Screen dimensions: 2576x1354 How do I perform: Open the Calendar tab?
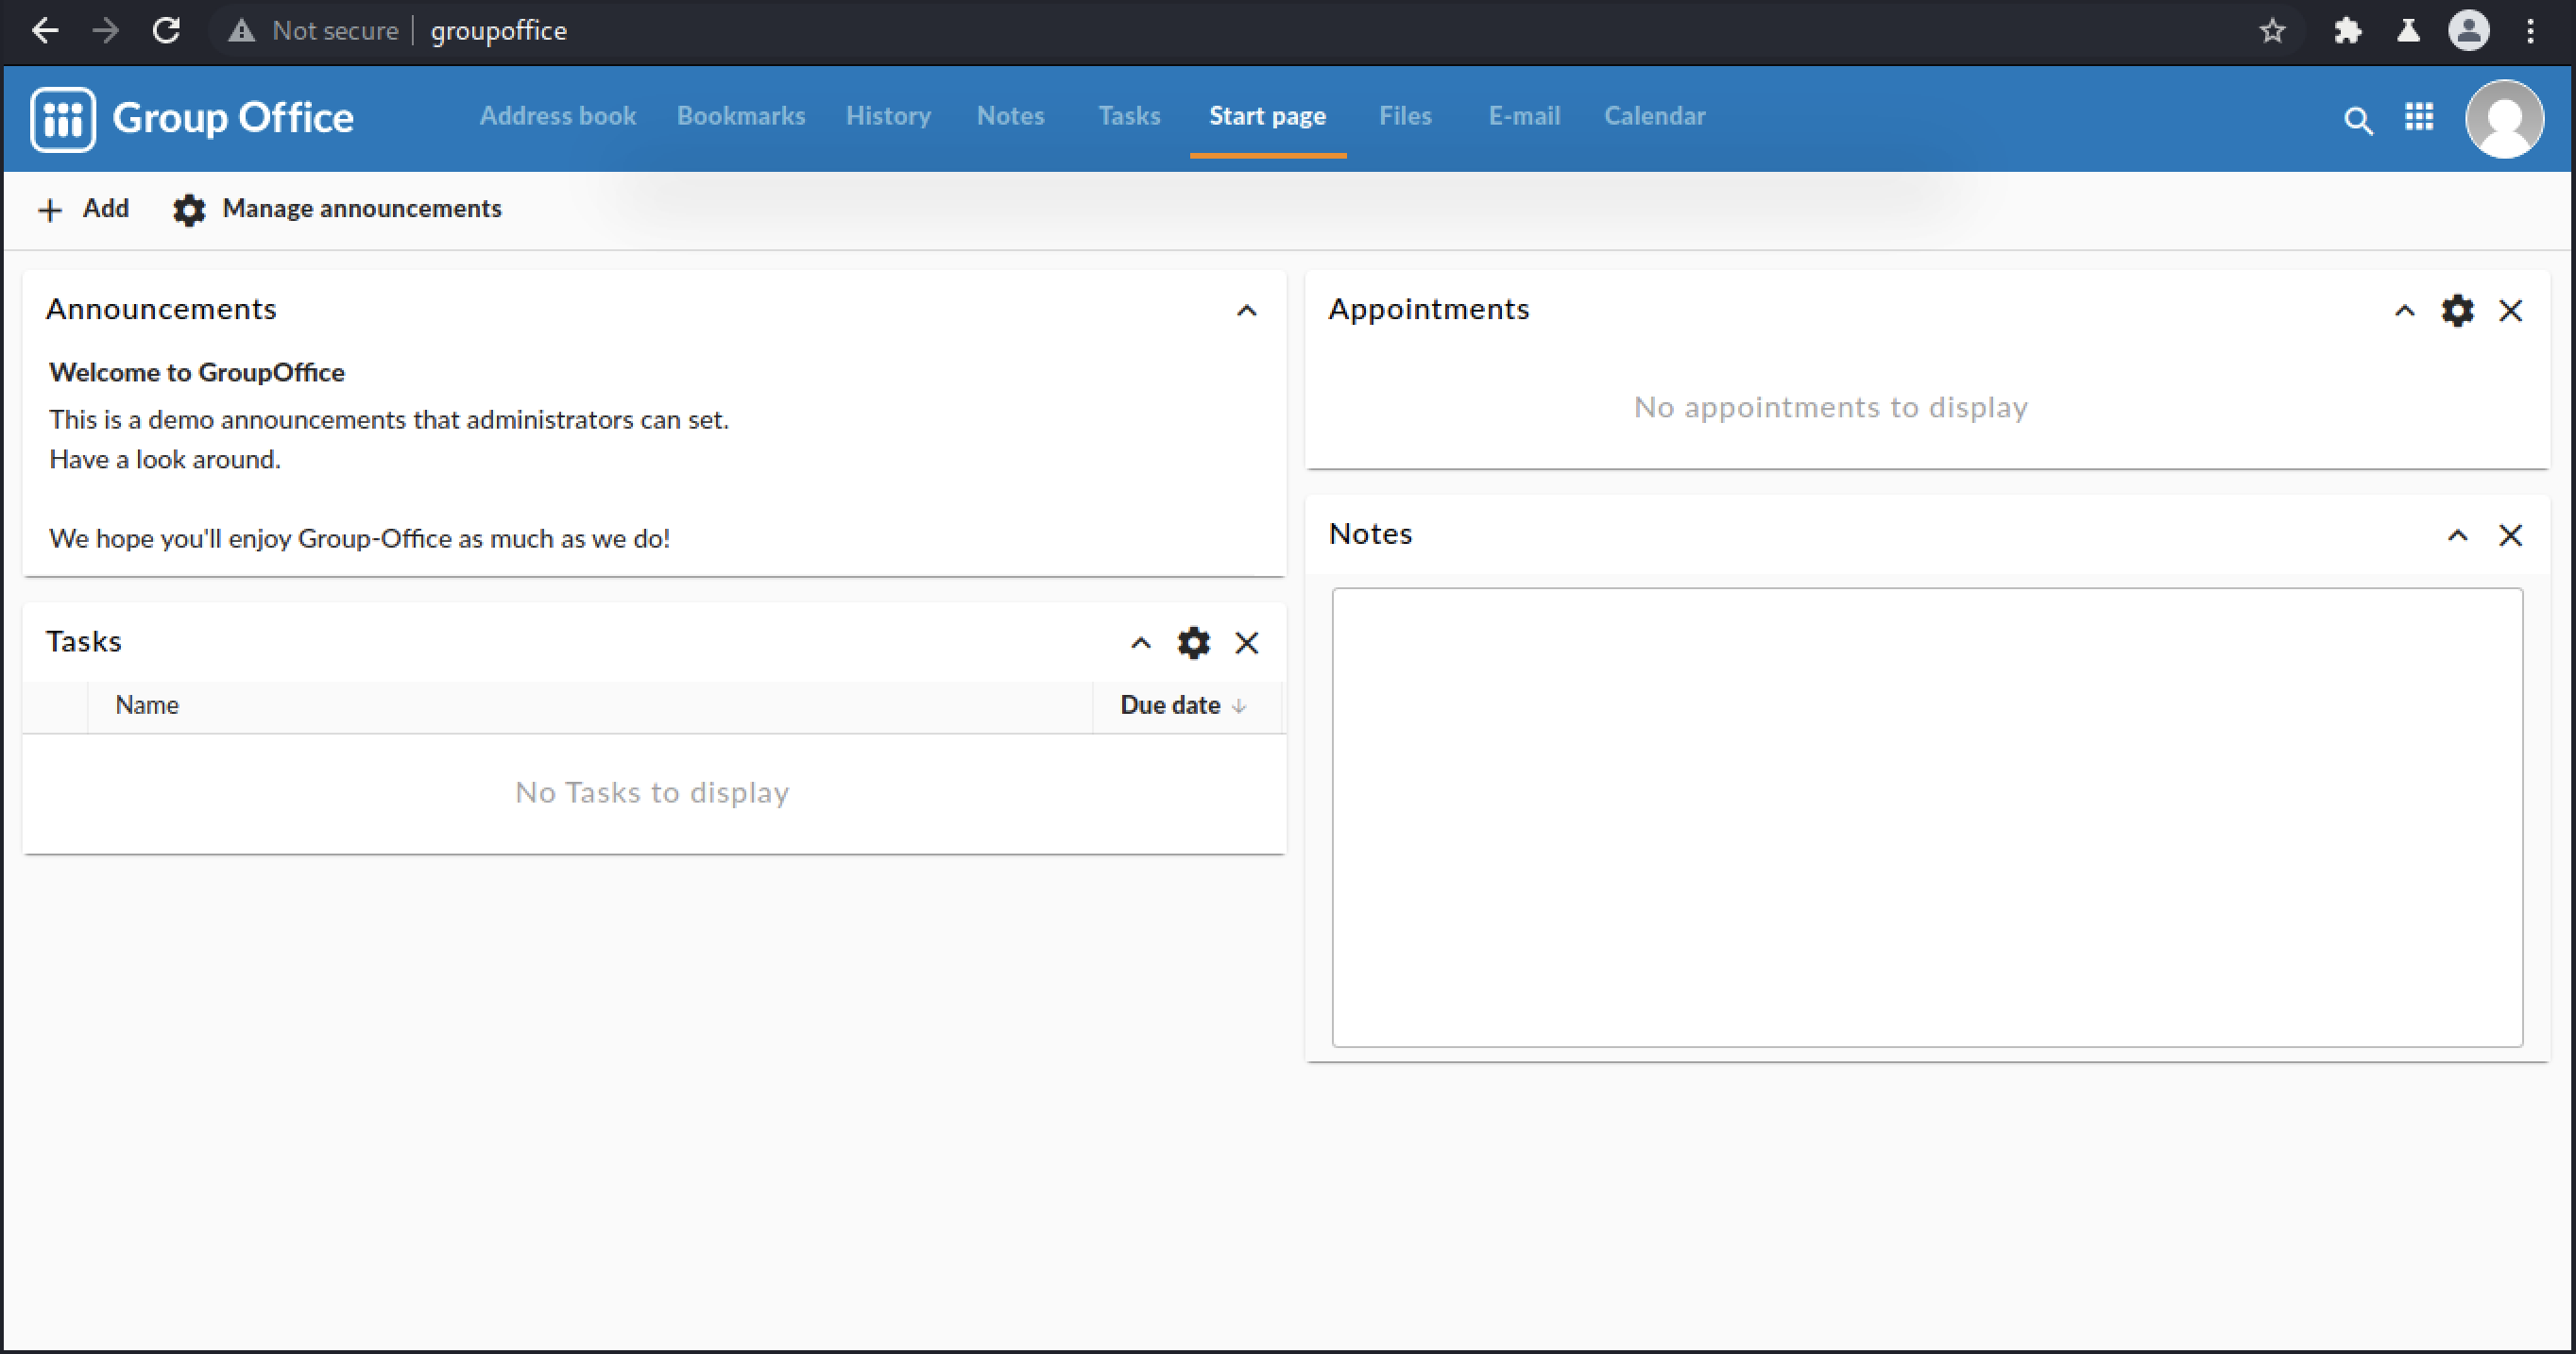(x=1654, y=116)
